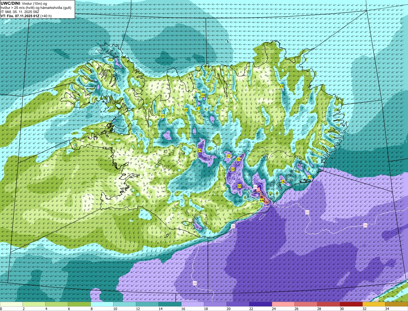Choose the 32–34 m/s yellow legend swatch

[x=374, y=304]
